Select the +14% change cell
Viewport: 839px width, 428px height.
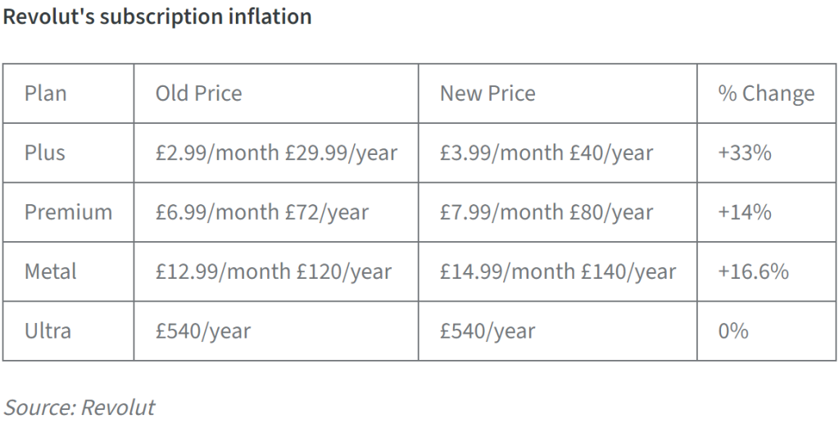766,212
